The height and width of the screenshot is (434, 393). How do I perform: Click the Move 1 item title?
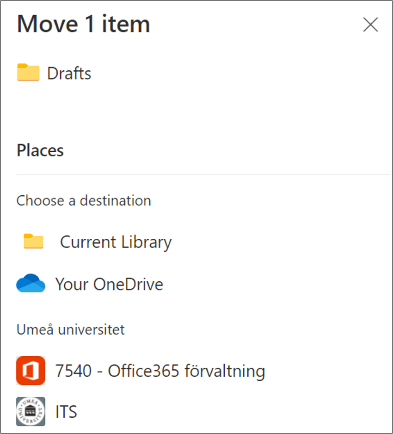(x=83, y=24)
